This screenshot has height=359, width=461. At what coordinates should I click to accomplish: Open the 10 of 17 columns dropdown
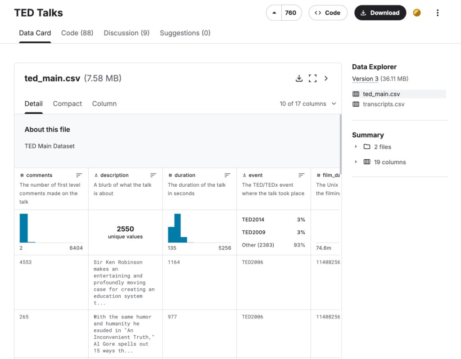(x=308, y=104)
